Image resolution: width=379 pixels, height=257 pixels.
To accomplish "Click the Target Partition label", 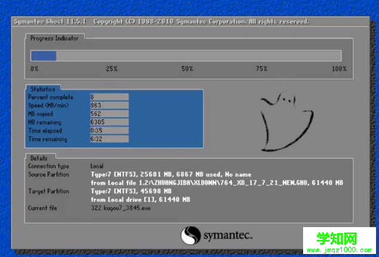I will (48, 191).
